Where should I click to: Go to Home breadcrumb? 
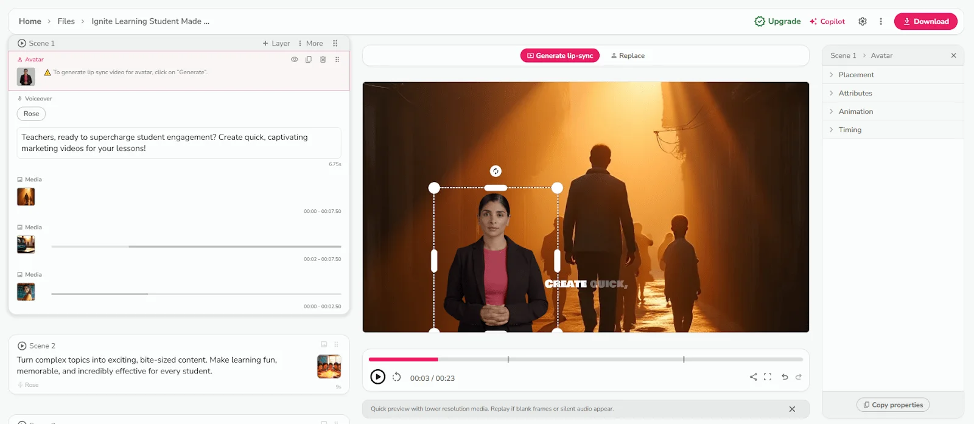30,21
